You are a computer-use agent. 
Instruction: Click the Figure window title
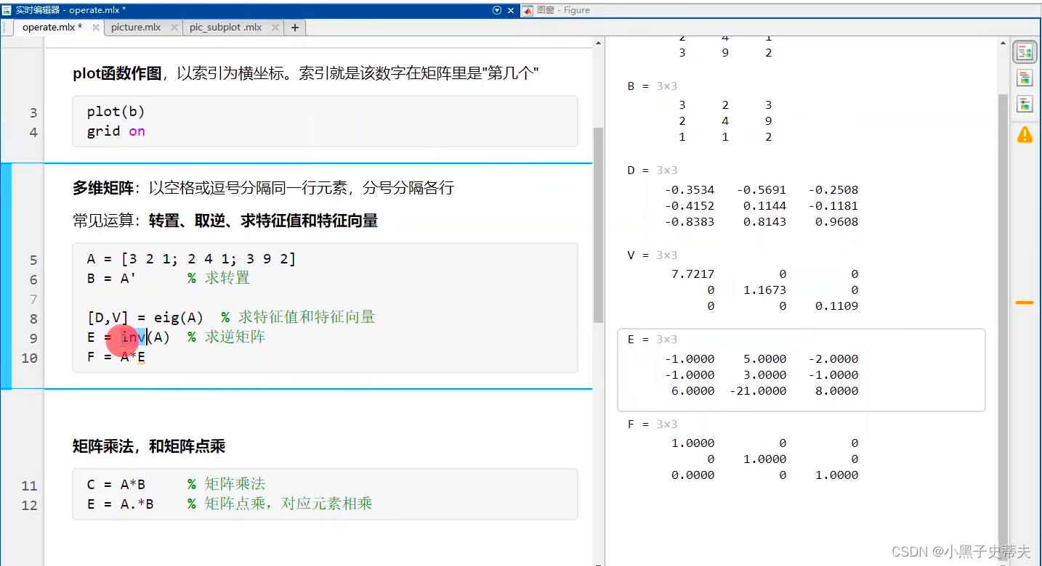[x=564, y=10]
